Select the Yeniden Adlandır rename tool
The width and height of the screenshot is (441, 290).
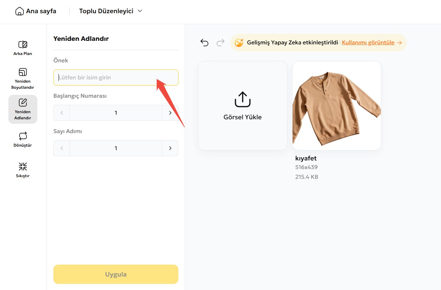coord(22,109)
